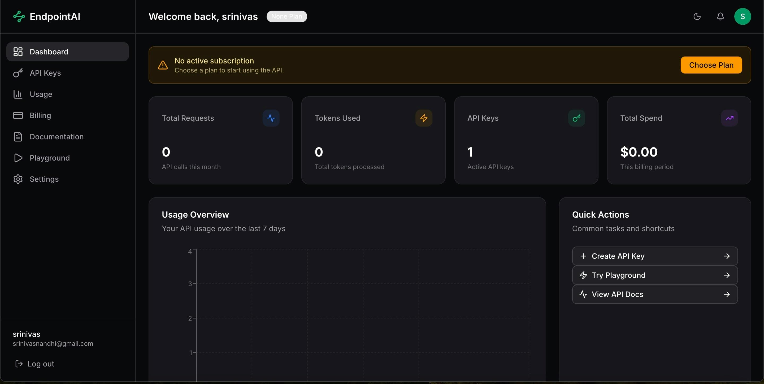Click the EndpointAI logo icon

[x=18, y=16]
